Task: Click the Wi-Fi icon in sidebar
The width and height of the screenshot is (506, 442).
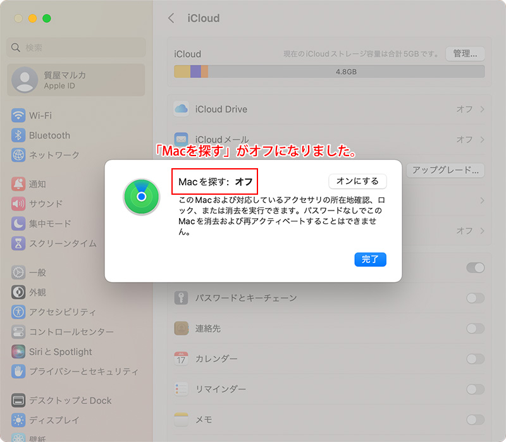Action: click(x=18, y=116)
